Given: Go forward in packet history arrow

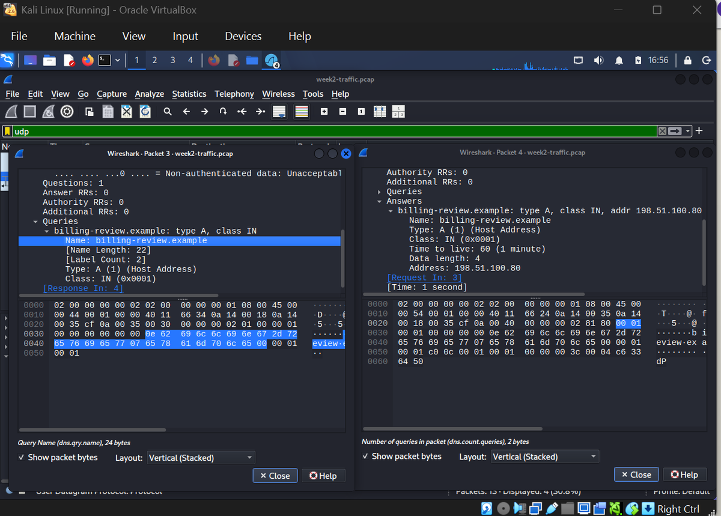Looking at the screenshot, I should pyautogui.click(x=205, y=112).
